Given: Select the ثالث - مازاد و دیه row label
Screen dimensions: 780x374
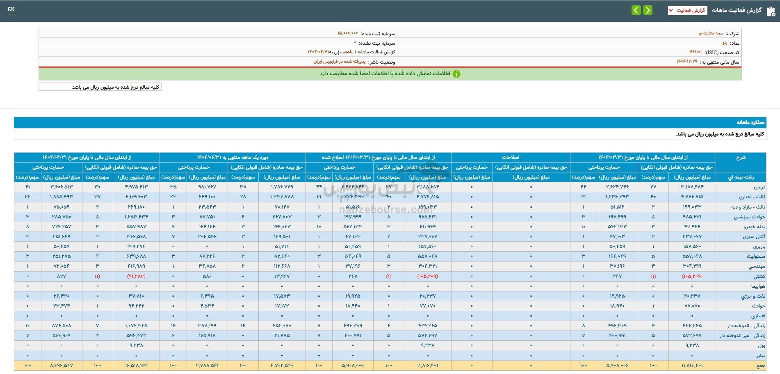Looking at the screenshot, I should (x=748, y=207).
